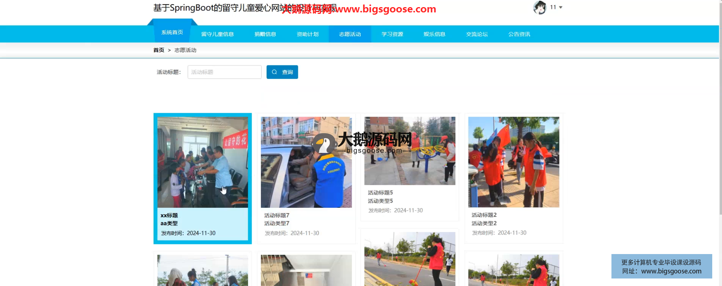722x286 pixels.
Task: Focus the 活动标题 search input field
Action: 224,72
